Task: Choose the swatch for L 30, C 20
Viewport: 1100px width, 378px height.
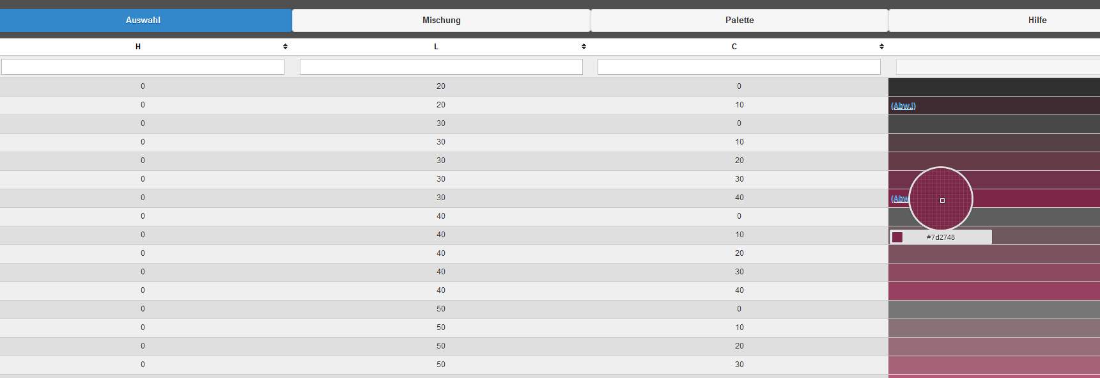Action: coord(994,161)
